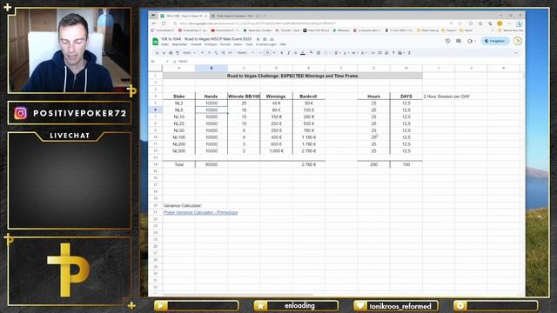
Task: Collapse the toolbar with the chevron
Action: click(x=516, y=53)
